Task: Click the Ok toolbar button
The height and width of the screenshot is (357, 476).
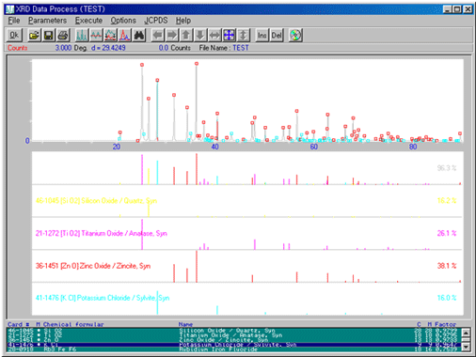Action: (x=14, y=35)
